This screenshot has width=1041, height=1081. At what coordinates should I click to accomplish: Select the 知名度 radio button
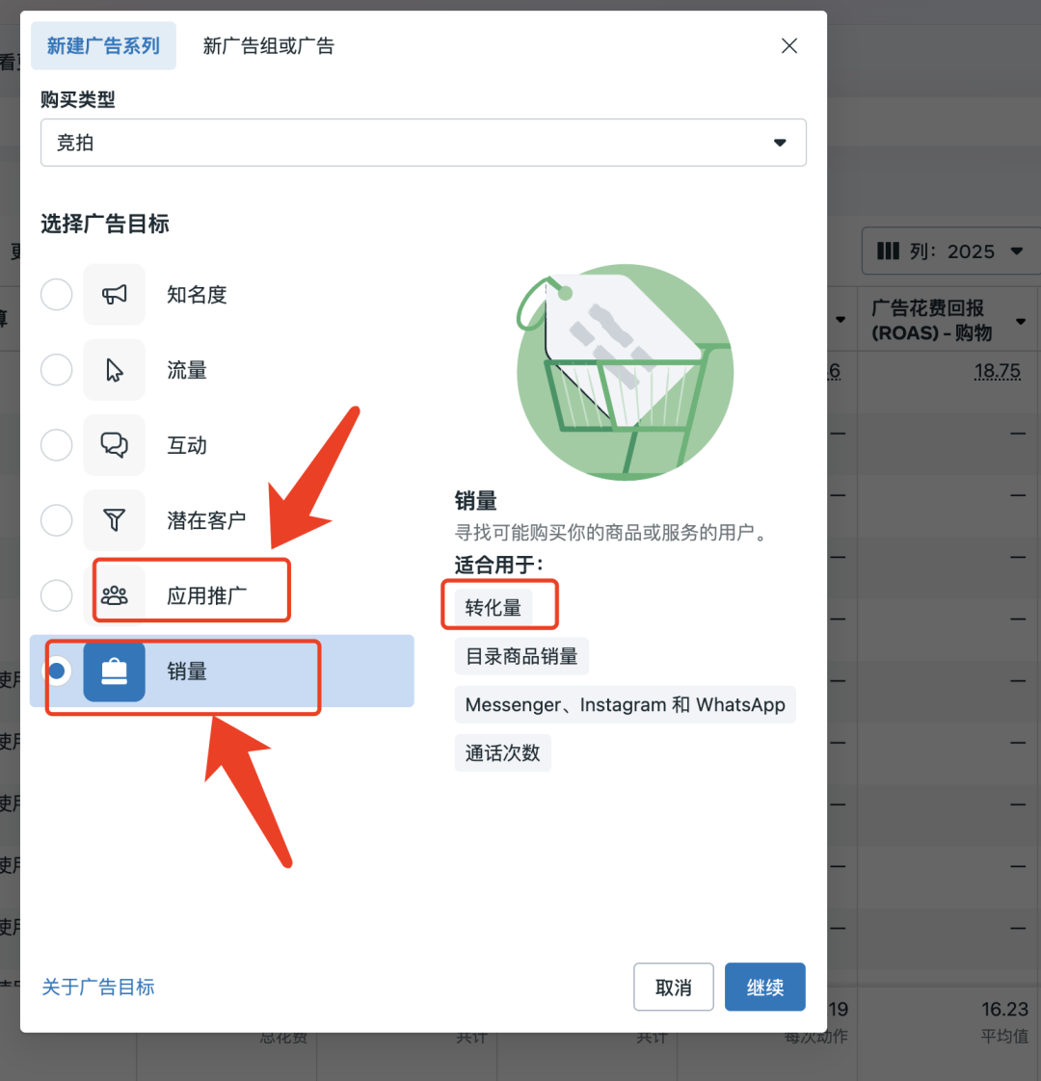click(56, 295)
